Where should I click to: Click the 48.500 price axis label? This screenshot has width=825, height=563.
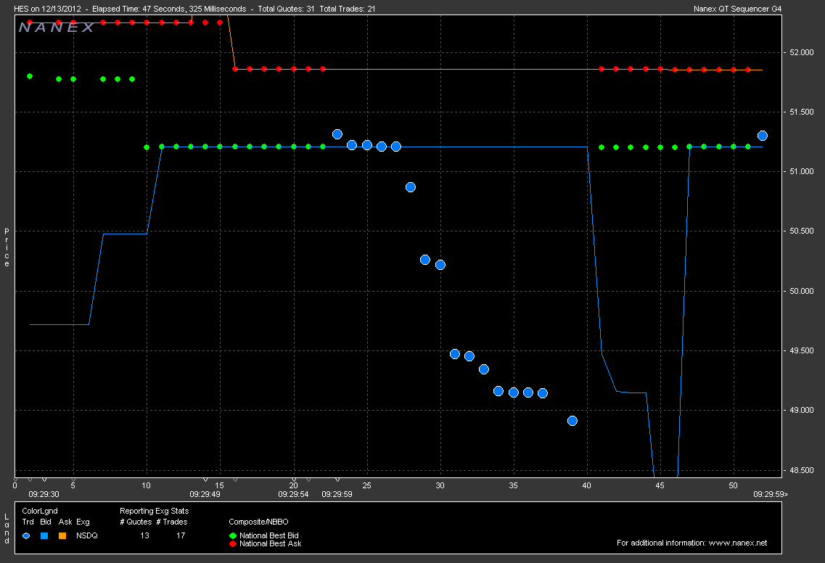(x=801, y=470)
